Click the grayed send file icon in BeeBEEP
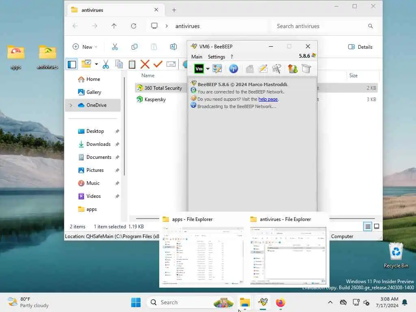The height and width of the screenshot is (312, 416). pyautogui.click(x=249, y=69)
